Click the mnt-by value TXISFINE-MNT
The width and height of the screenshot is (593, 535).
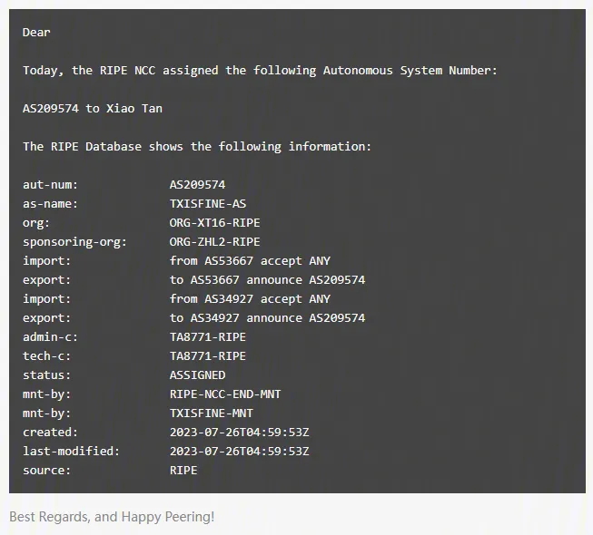pyautogui.click(x=211, y=413)
